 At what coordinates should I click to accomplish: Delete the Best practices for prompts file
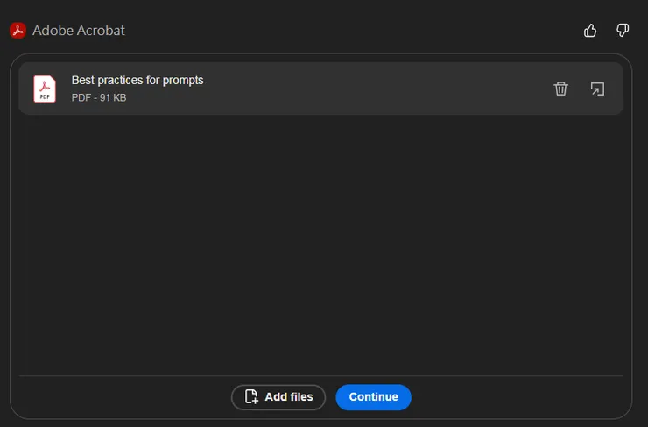[561, 89]
